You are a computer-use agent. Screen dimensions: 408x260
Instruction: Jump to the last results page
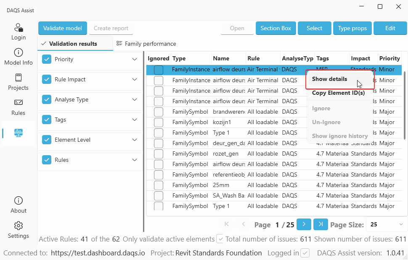321,224
